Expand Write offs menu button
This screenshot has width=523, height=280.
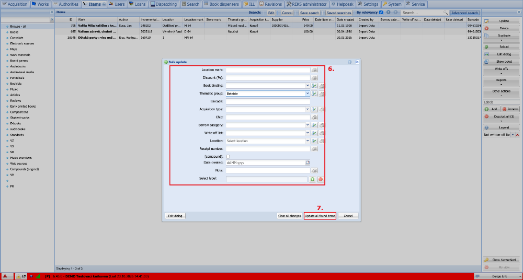click(502, 71)
